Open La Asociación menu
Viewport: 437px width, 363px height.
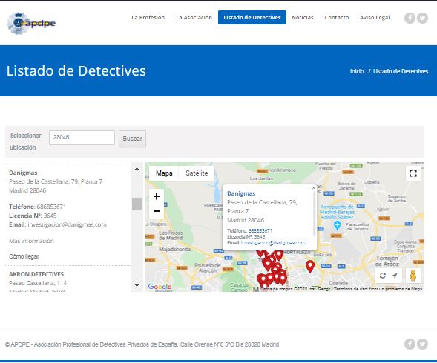[194, 17]
